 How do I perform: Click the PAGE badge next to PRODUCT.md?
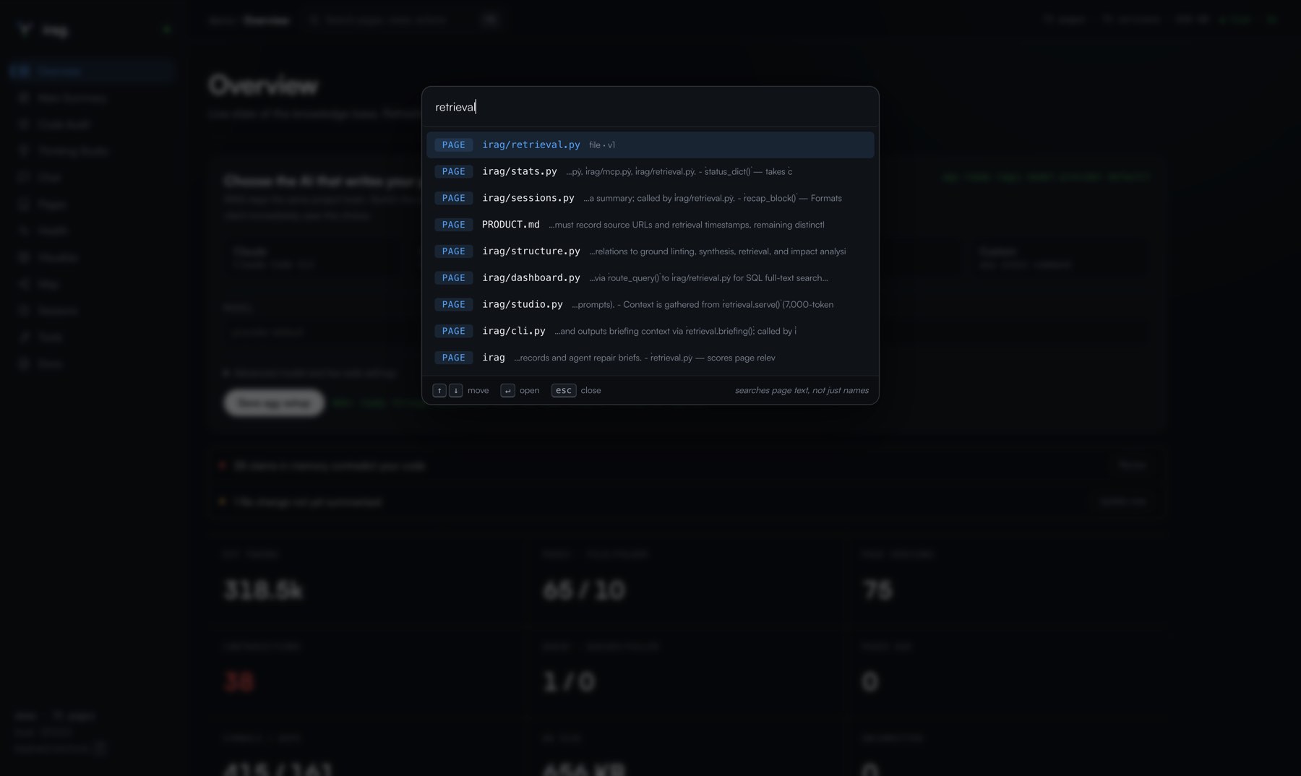[454, 225]
